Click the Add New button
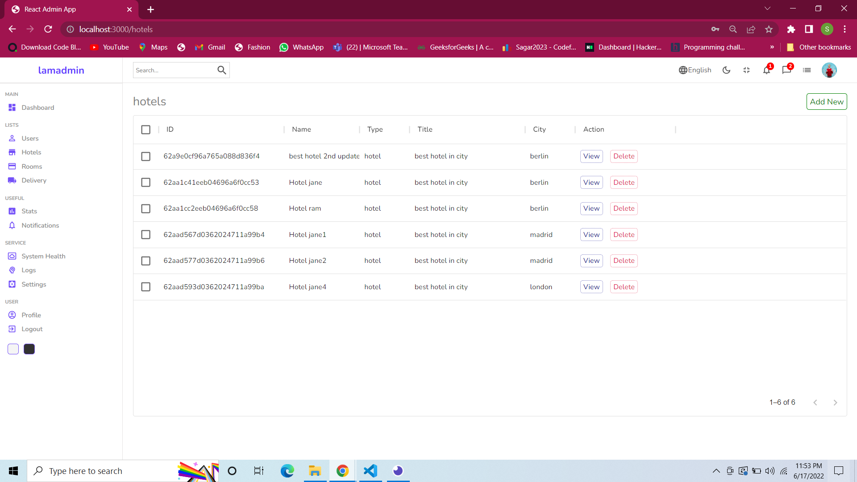Screen dimensions: 857x482 click(x=827, y=101)
